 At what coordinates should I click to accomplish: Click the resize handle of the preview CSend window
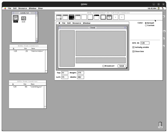[x=127, y=68]
